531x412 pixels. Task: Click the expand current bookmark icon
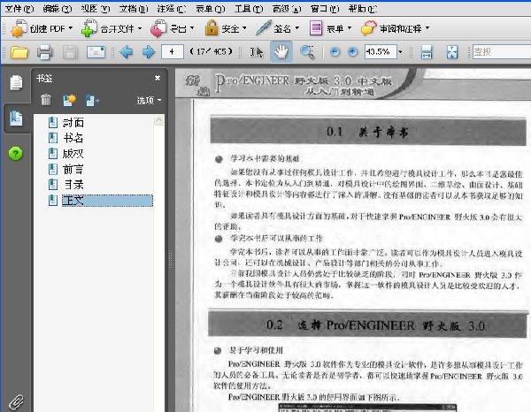point(92,100)
